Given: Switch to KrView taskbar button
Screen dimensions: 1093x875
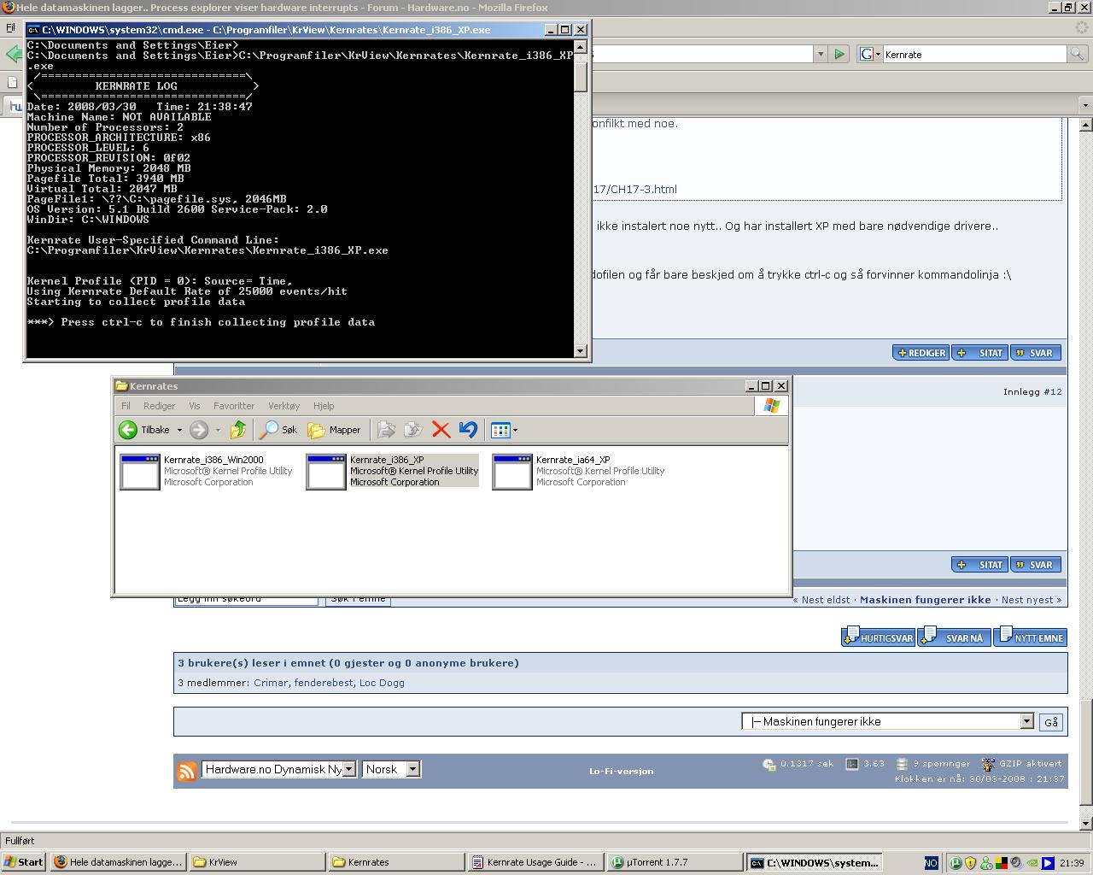Looking at the screenshot, I should (257, 862).
